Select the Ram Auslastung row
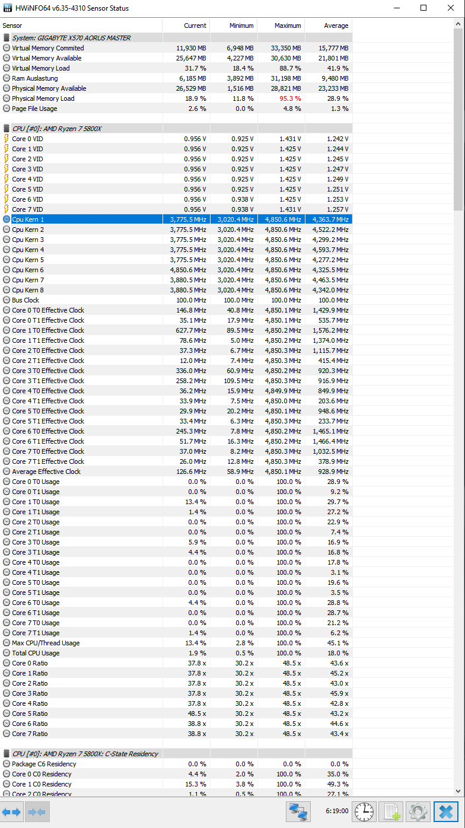Image resolution: width=465 pixels, height=828 pixels. (x=176, y=78)
